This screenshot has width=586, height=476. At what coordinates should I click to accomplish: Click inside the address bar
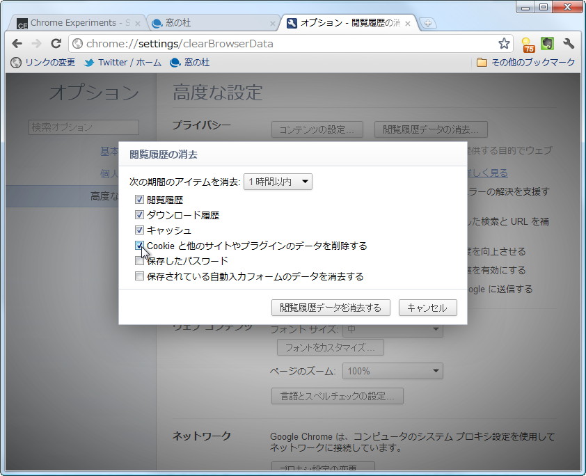[278, 42]
